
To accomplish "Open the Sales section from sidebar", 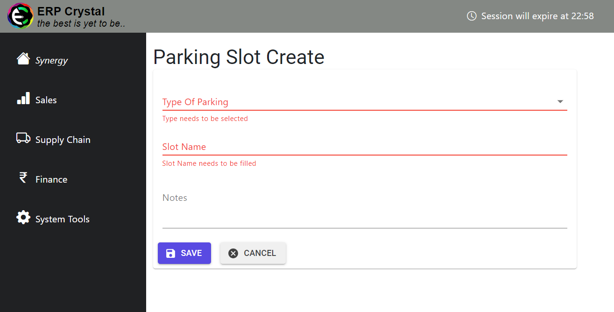I will pyautogui.click(x=46, y=99).
